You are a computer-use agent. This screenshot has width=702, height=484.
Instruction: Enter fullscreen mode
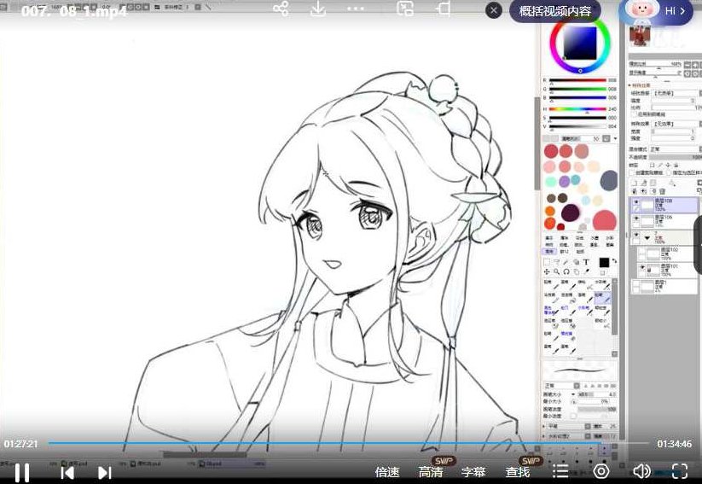[x=680, y=471]
